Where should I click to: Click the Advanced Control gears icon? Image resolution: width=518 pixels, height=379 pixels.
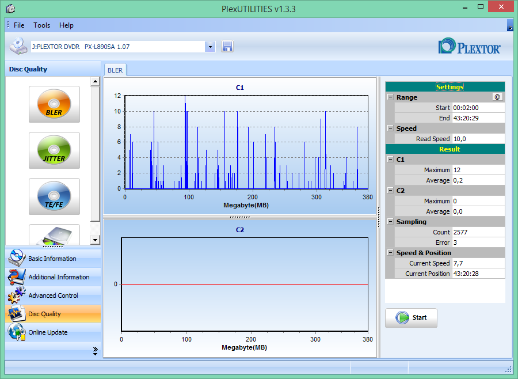(x=17, y=295)
